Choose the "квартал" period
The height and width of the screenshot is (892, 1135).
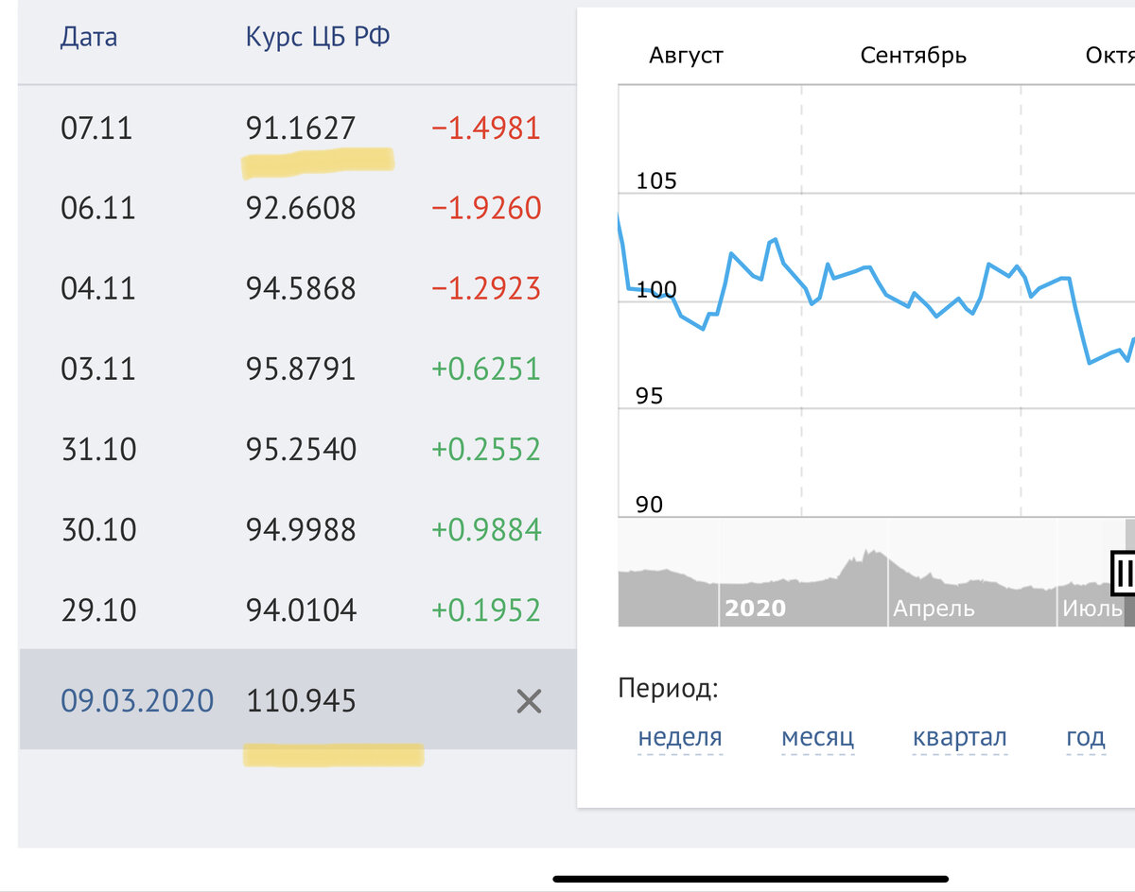[x=959, y=737]
